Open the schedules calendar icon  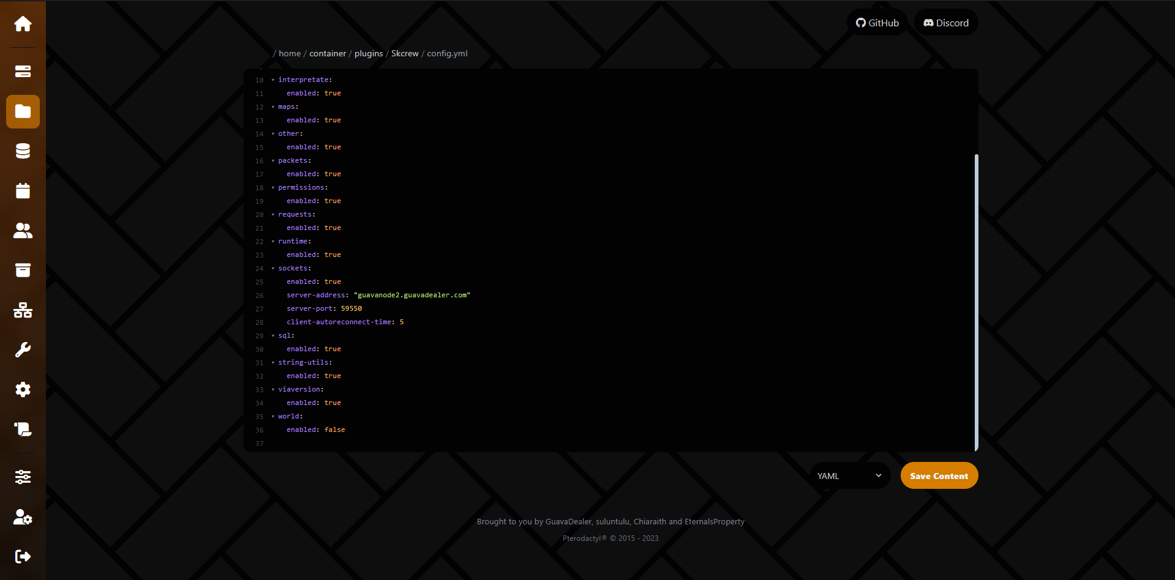tap(23, 191)
